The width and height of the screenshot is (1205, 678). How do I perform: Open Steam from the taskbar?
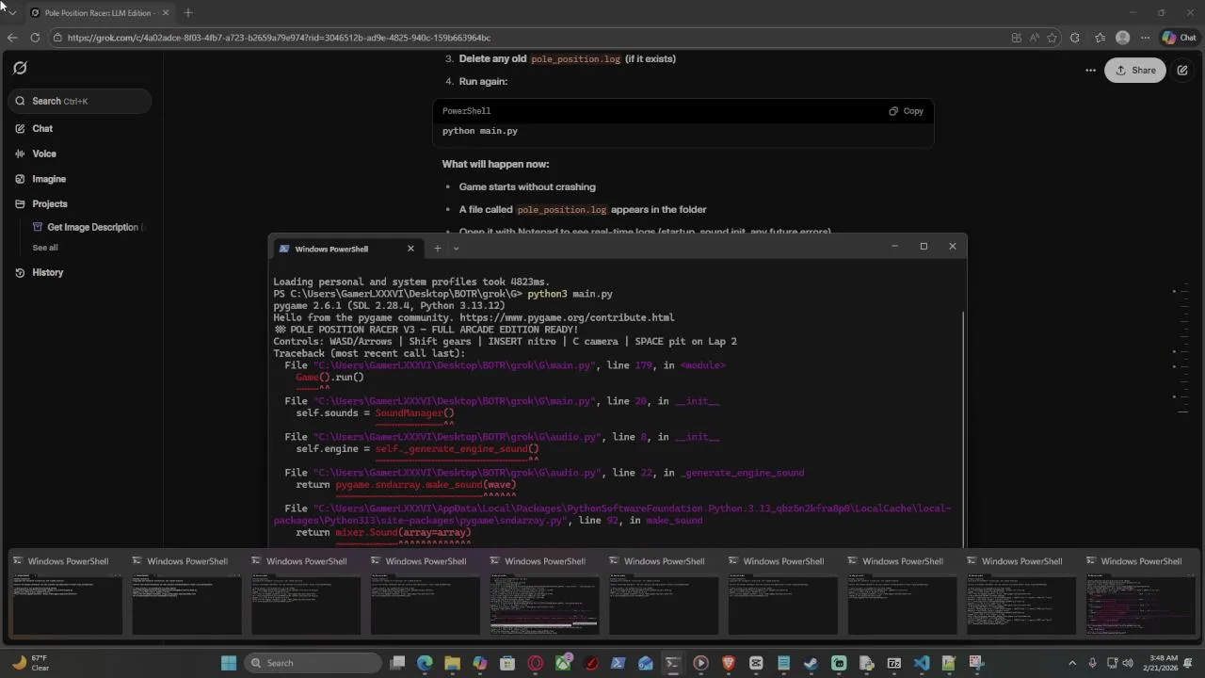[x=811, y=663]
